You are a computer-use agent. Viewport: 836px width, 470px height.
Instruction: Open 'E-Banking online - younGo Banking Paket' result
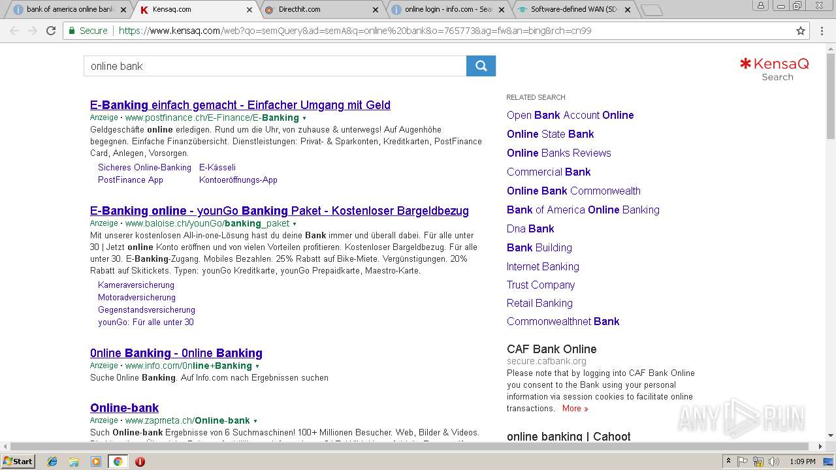point(280,211)
